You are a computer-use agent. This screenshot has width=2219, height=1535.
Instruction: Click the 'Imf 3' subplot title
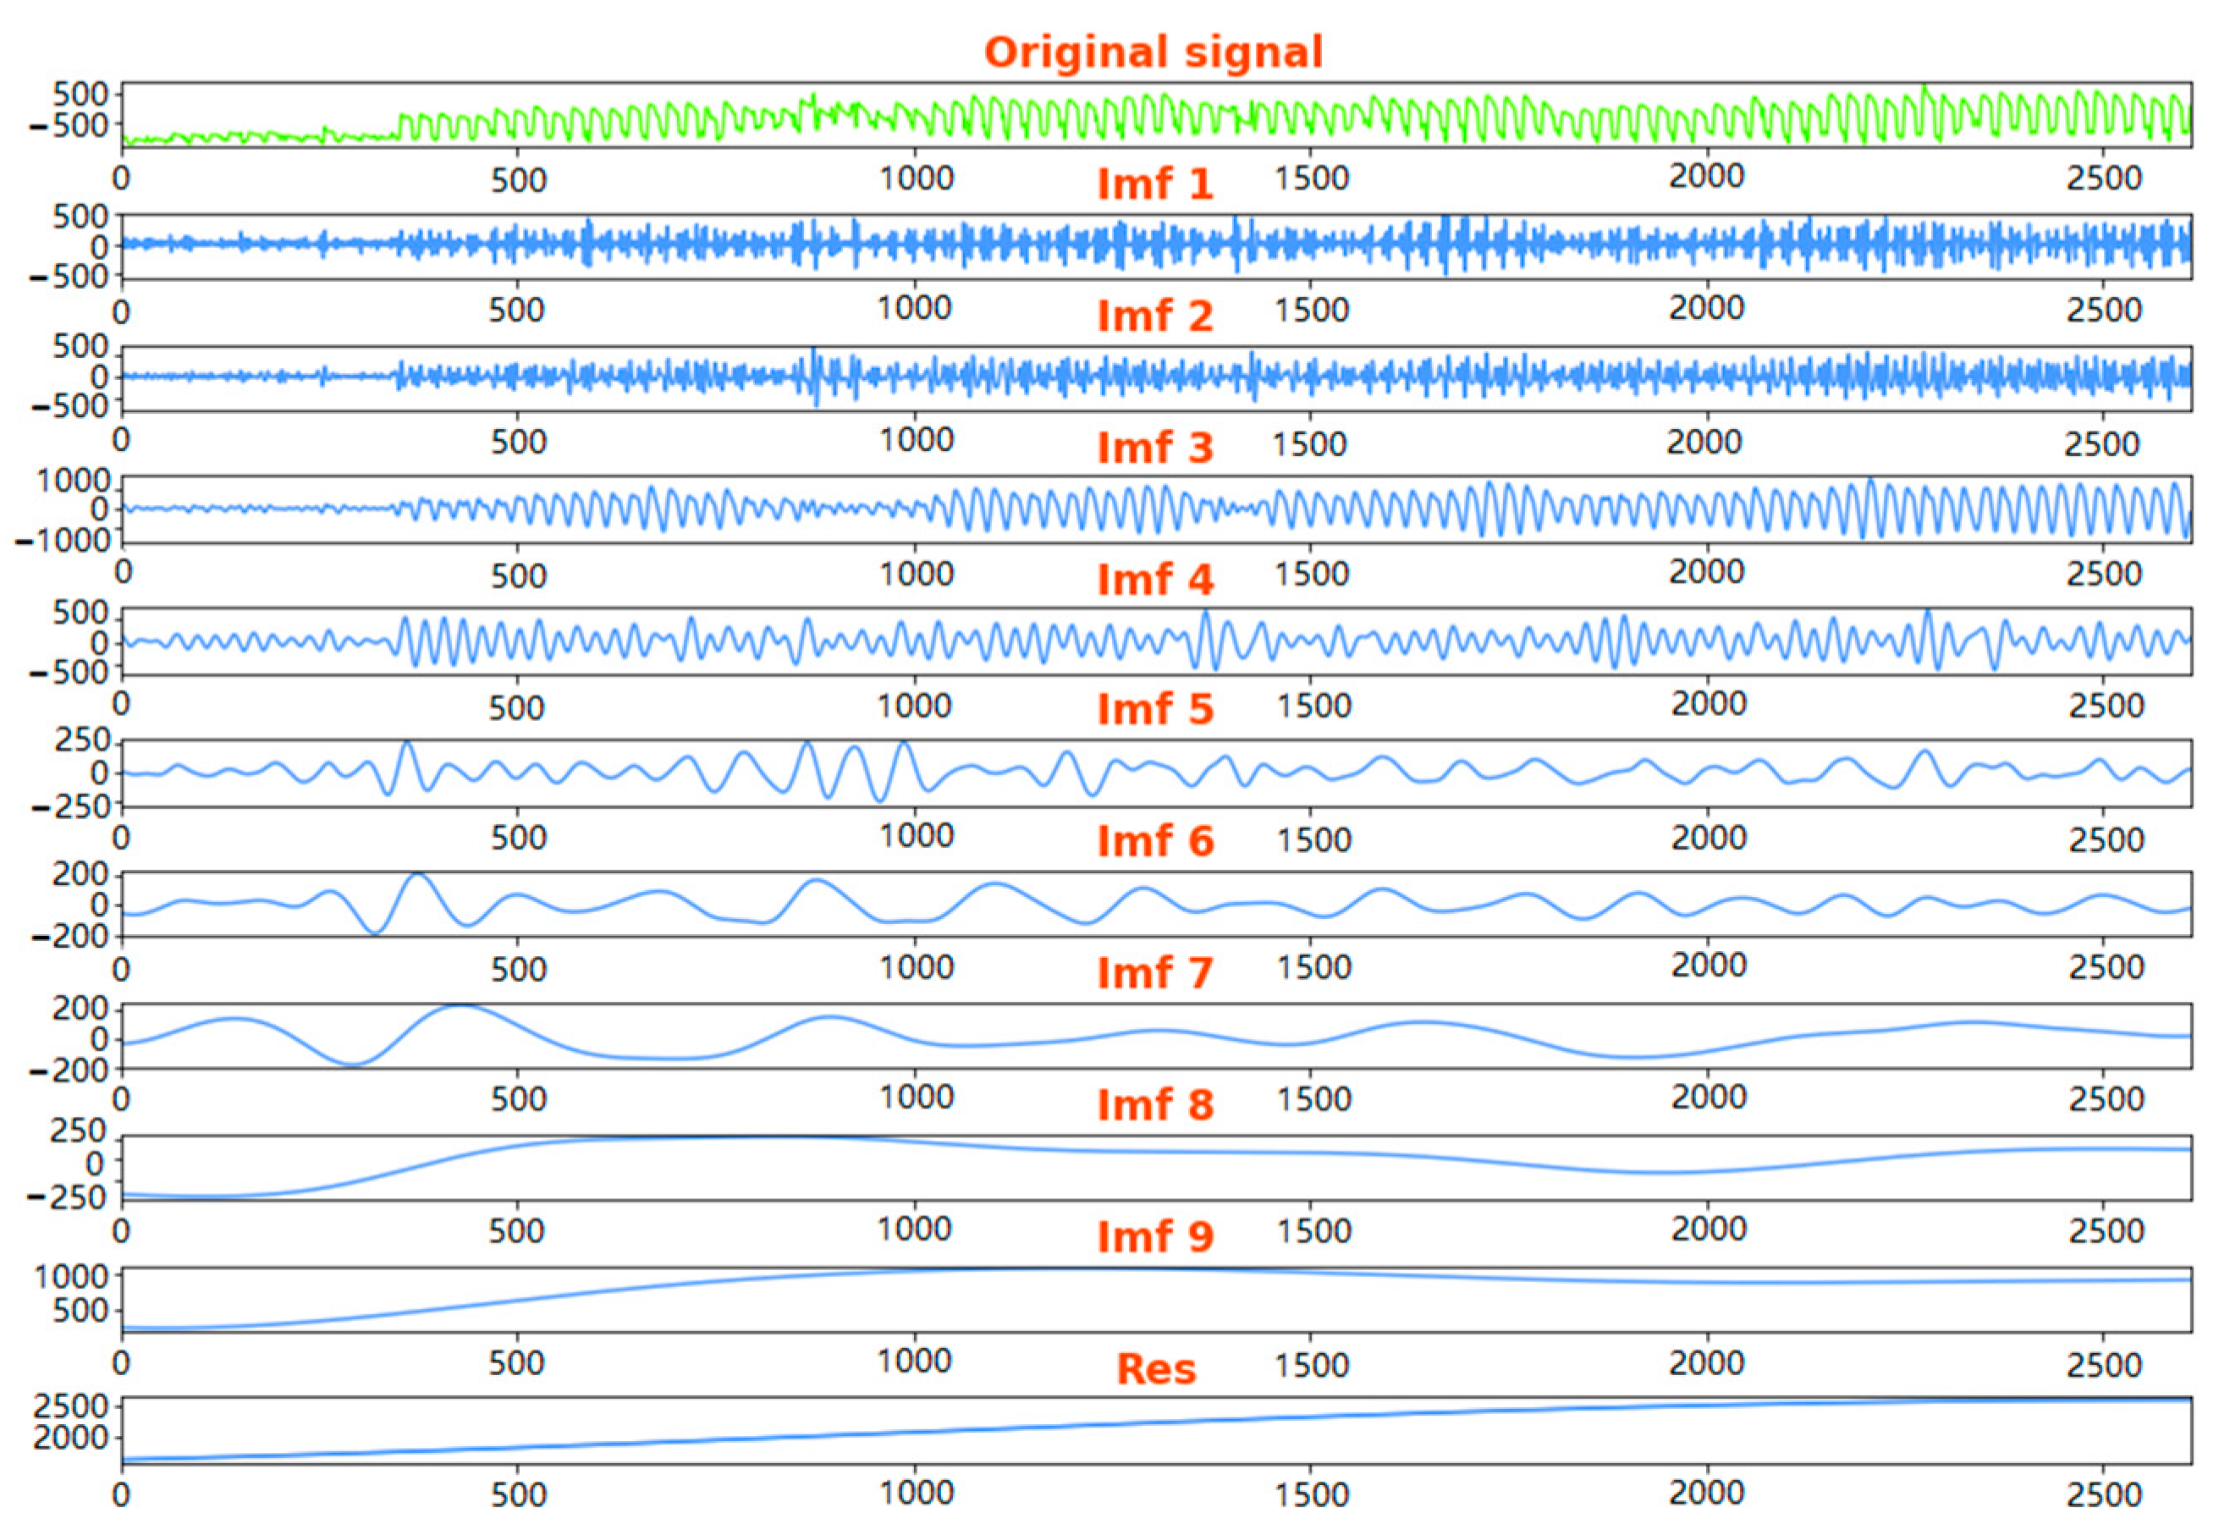(1155, 448)
